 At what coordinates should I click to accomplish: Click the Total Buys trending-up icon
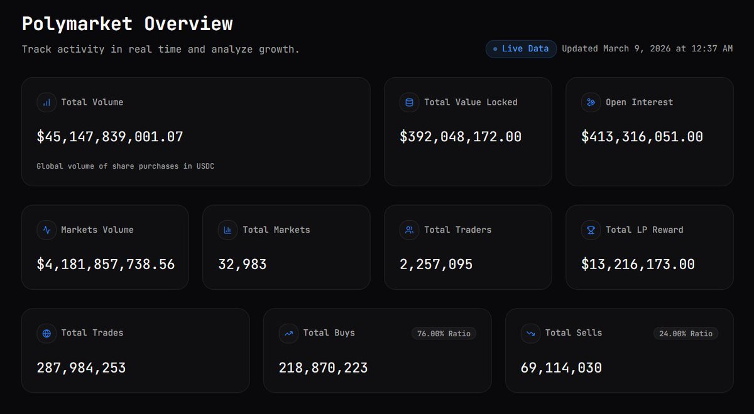288,333
